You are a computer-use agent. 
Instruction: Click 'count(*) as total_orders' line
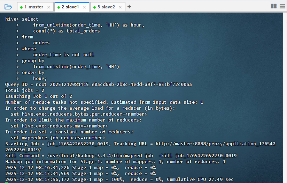coord(67,31)
